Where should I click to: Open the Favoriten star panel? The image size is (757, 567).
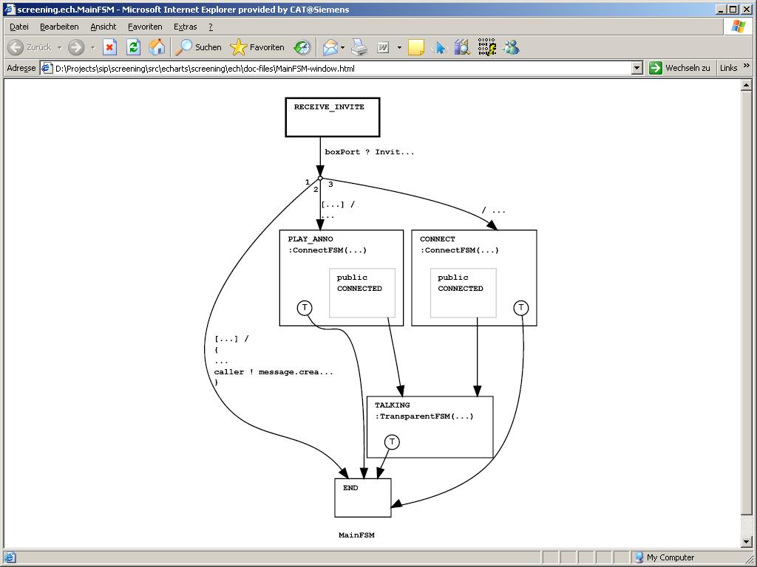click(x=257, y=47)
